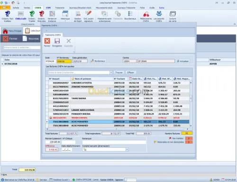Open the Historique ribbon dropdown
Screen dimensions: 237x182
65,16
